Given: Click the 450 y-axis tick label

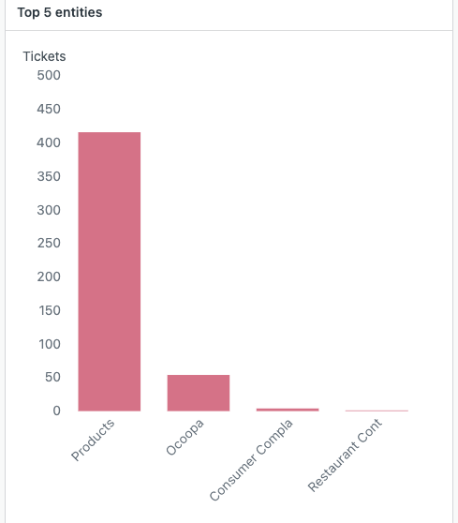Looking at the screenshot, I should pos(49,109).
